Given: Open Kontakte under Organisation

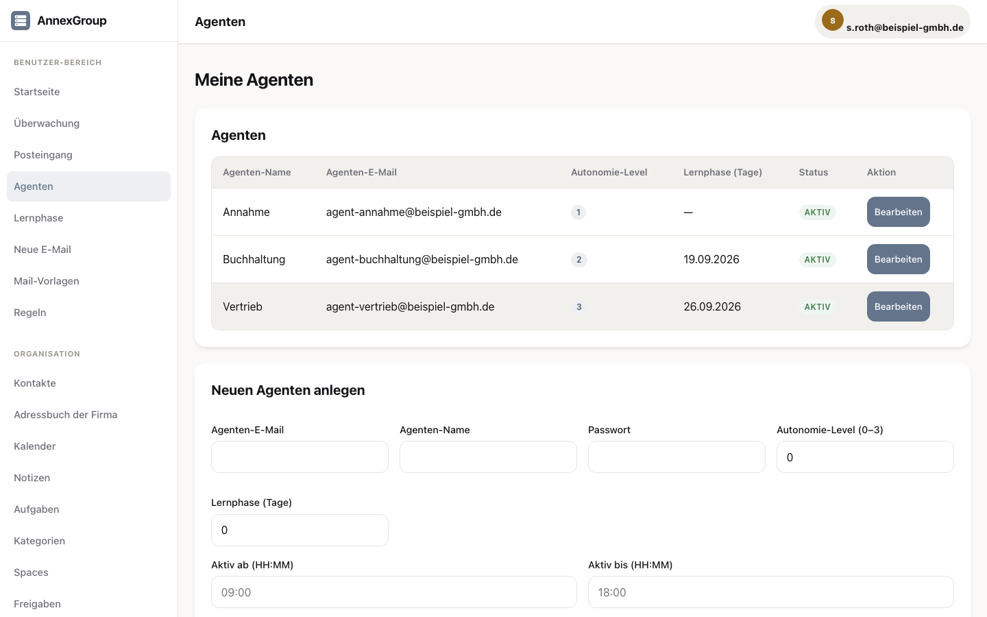Looking at the screenshot, I should point(88,383).
